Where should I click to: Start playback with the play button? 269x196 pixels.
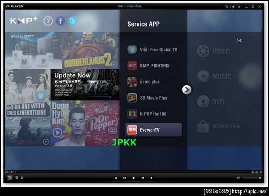click(134, 178)
